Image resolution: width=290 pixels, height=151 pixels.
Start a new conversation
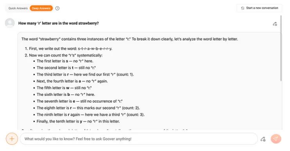click(x=259, y=8)
